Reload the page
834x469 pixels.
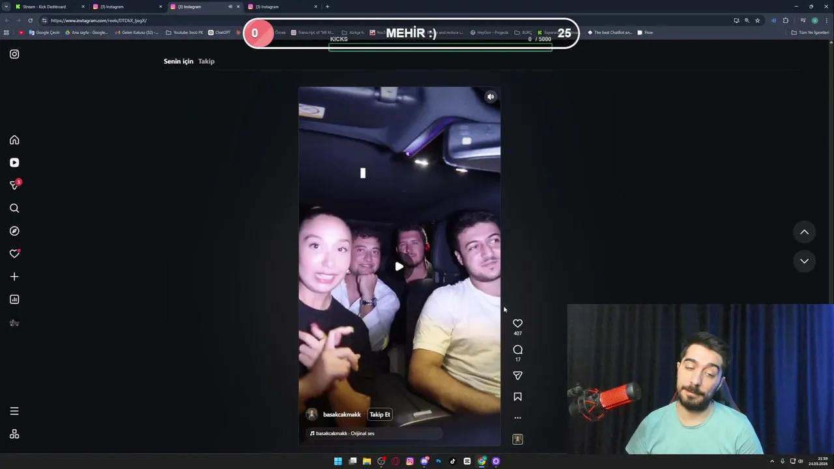pos(30,20)
